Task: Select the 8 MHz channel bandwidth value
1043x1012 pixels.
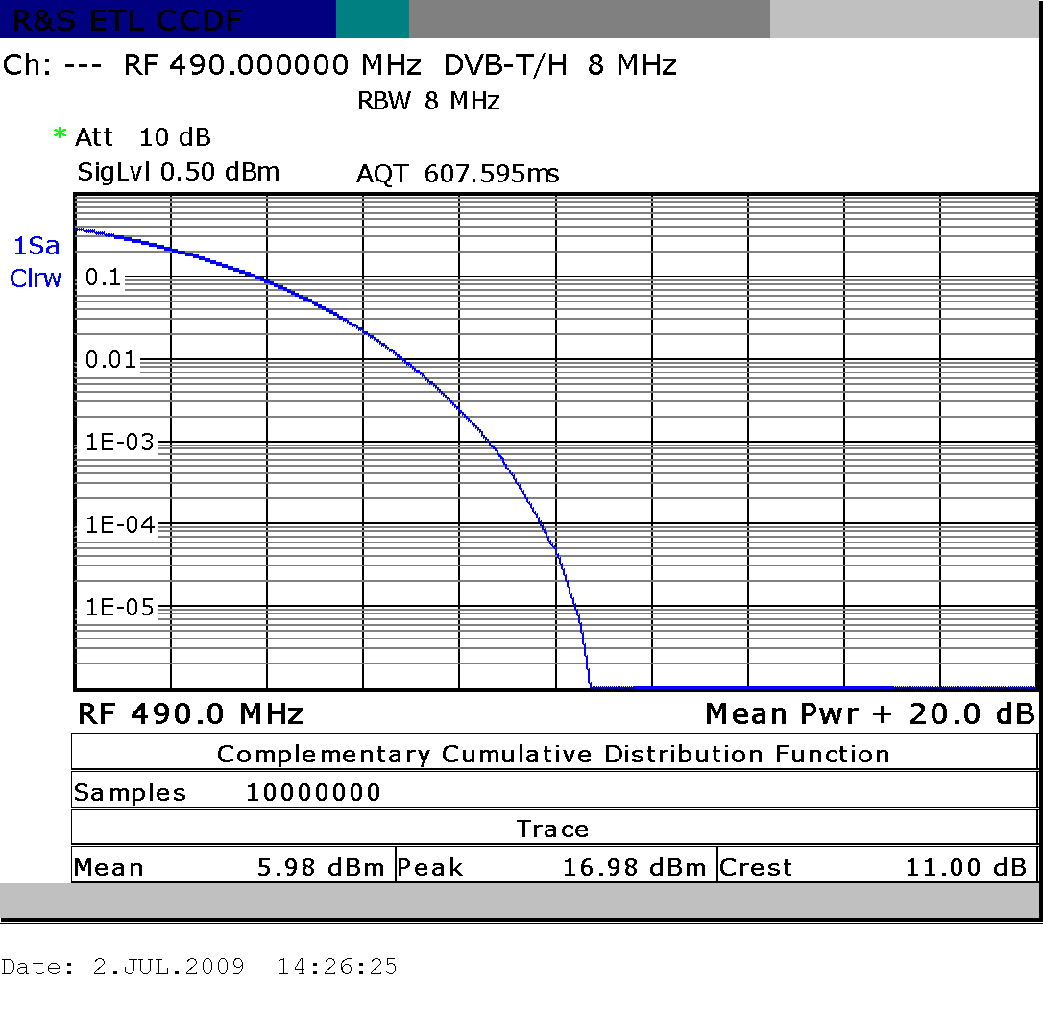Action: coord(632,65)
